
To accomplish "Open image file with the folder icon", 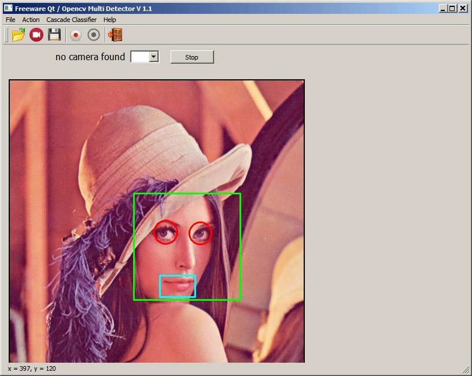I will [19, 35].
